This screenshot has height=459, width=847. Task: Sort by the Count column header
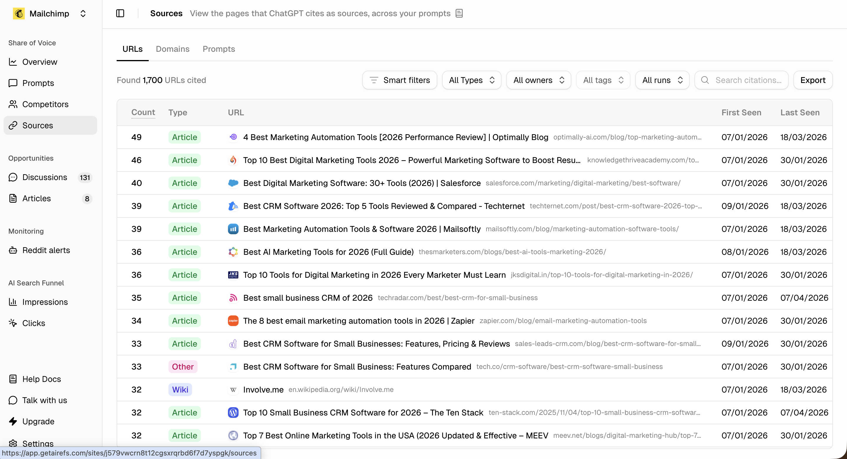point(143,112)
